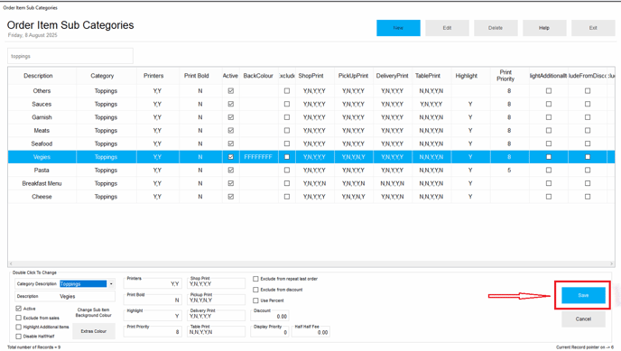Viewport: 621px width, 351px height.
Task: Open Help
Action: pos(544,28)
